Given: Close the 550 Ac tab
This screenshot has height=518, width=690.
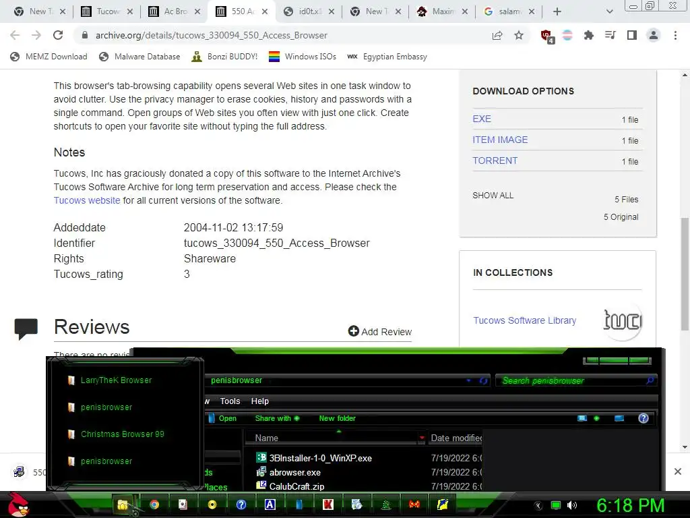Looking at the screenshot, I should [264, 12].
